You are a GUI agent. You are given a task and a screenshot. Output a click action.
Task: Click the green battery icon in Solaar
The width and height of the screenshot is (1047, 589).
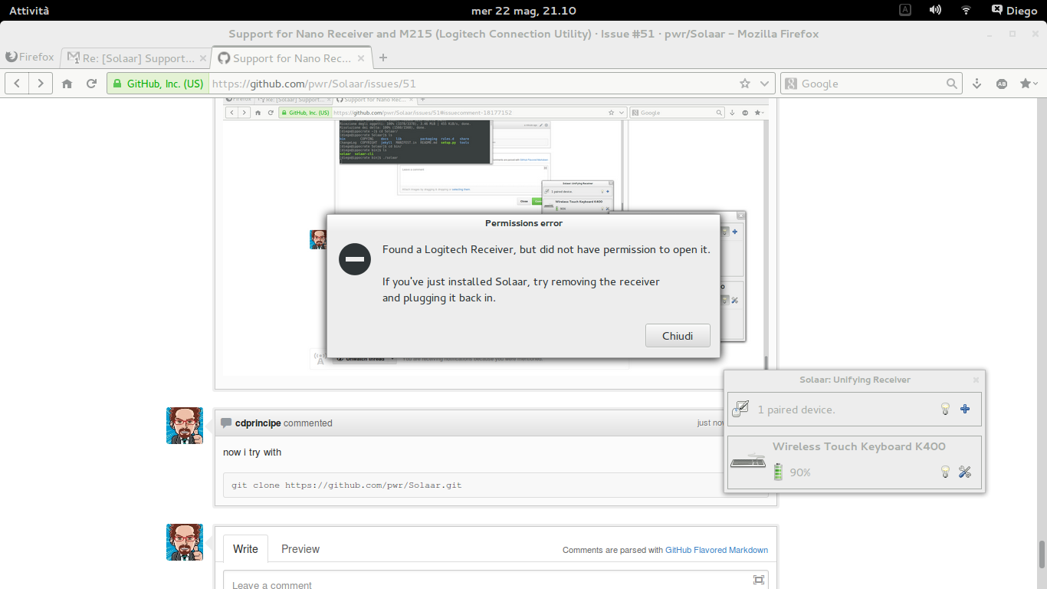[x=778, y=472]
